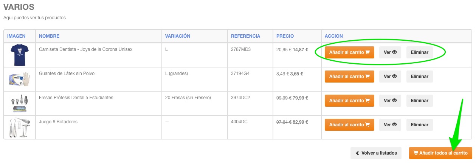Click the dental burs product image
The image size is (476, 167).
click(19, 103)
